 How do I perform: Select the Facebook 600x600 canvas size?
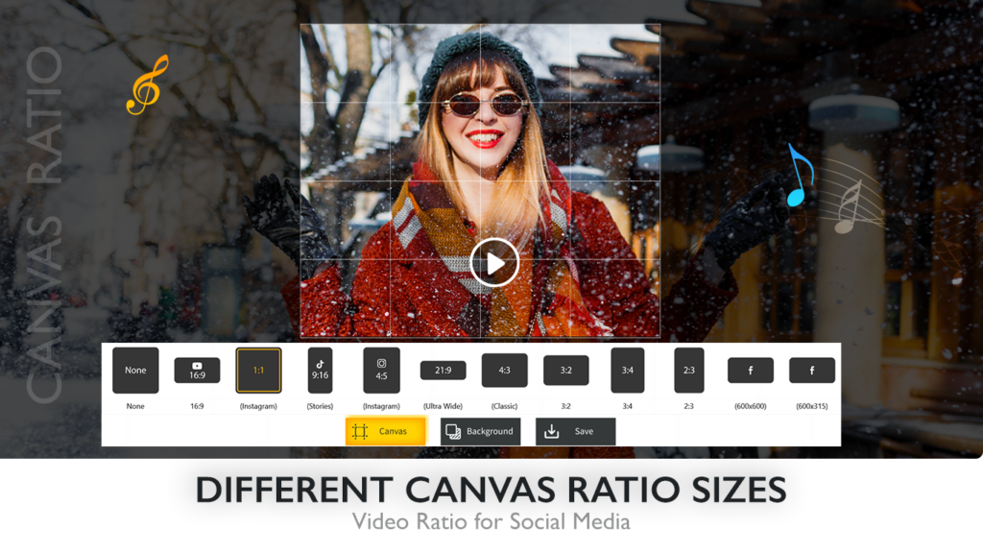click(x=750, y=371)
